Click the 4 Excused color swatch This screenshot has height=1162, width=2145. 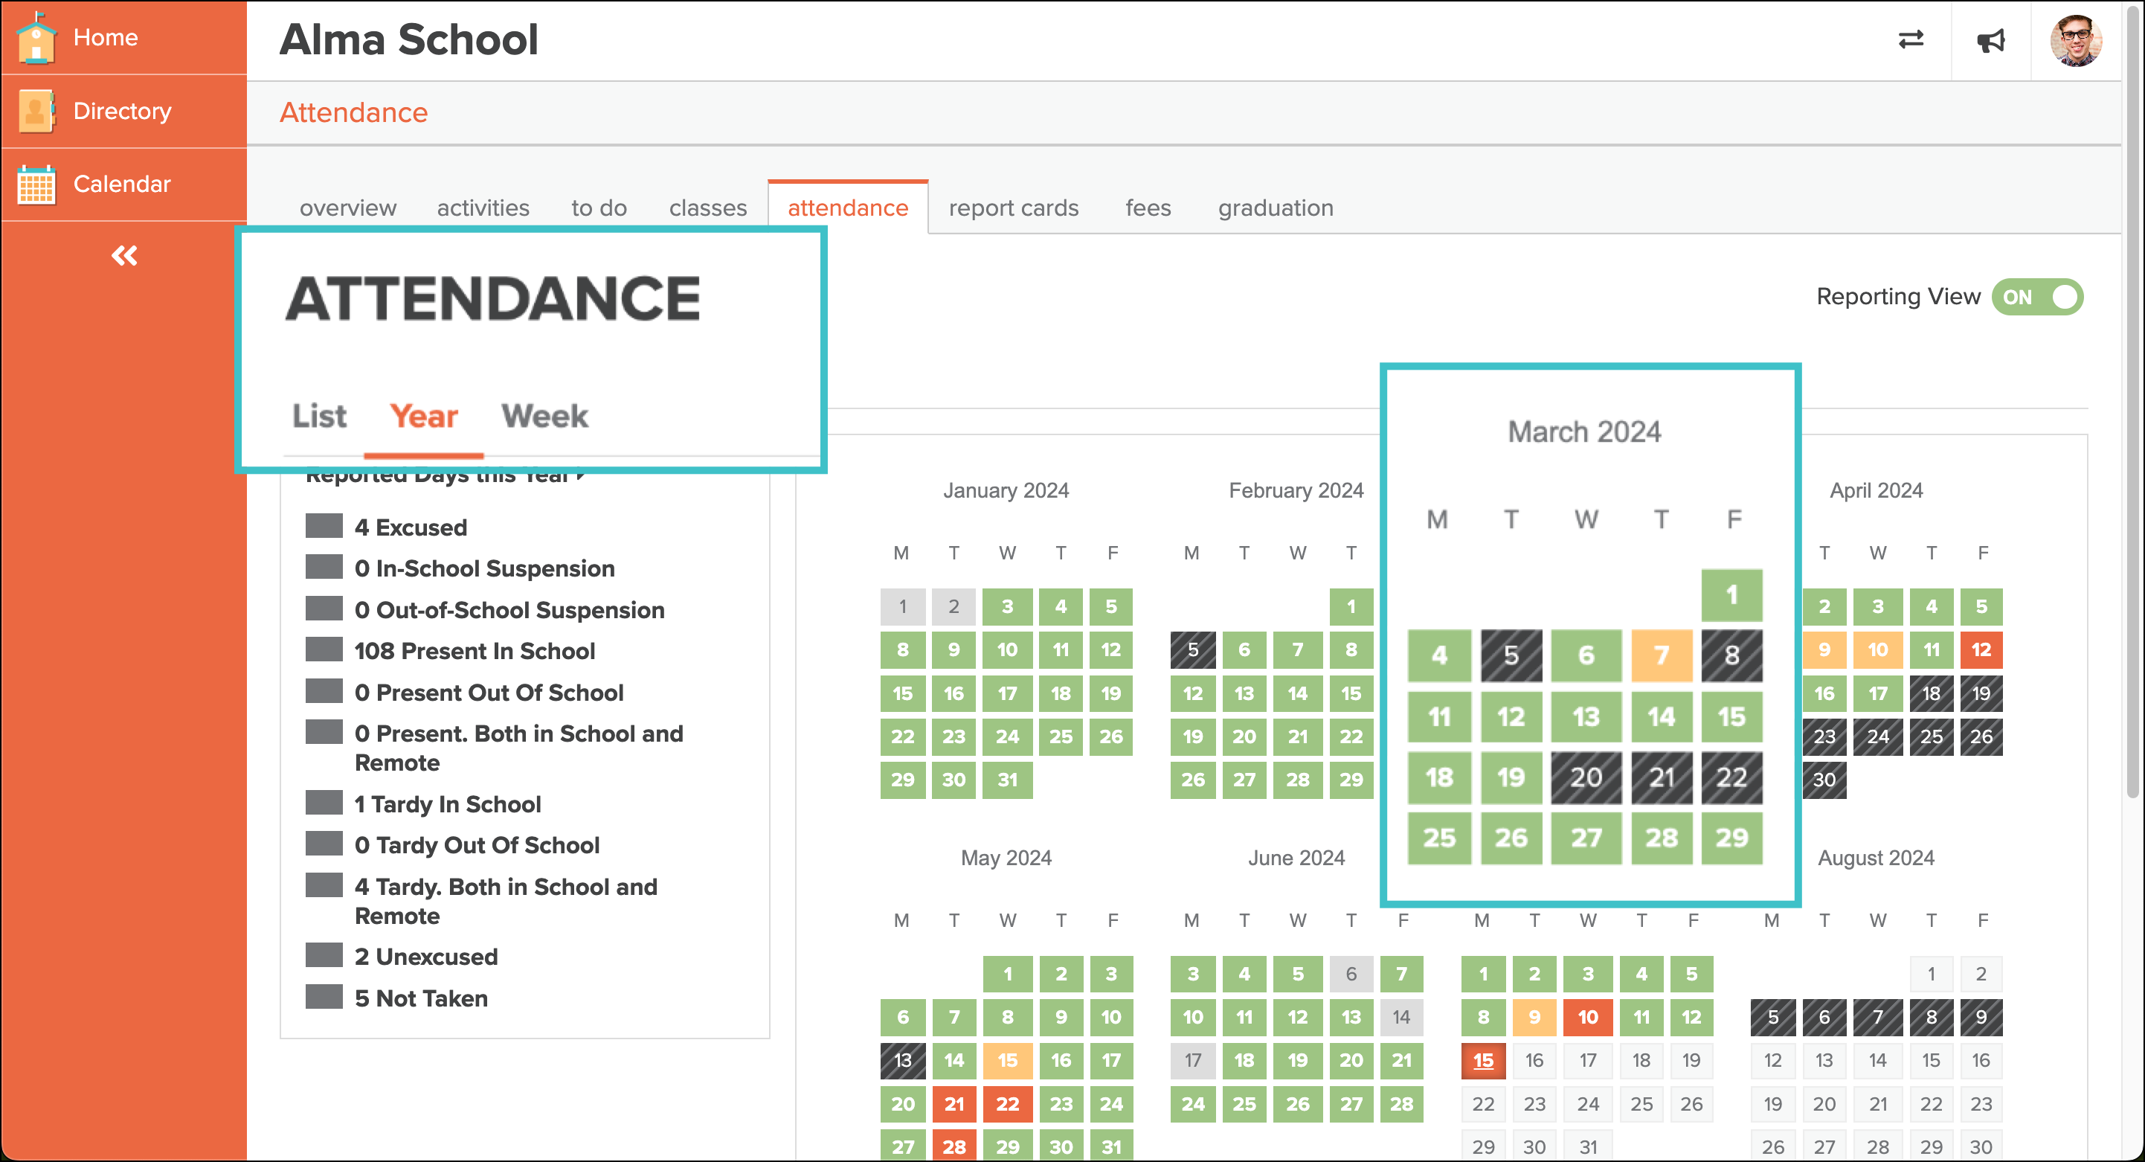324,527
